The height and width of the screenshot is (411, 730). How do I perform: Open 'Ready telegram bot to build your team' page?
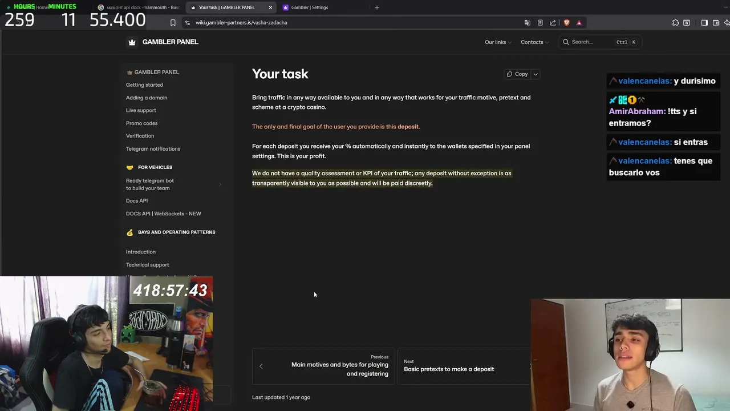(x=150, y=184)
